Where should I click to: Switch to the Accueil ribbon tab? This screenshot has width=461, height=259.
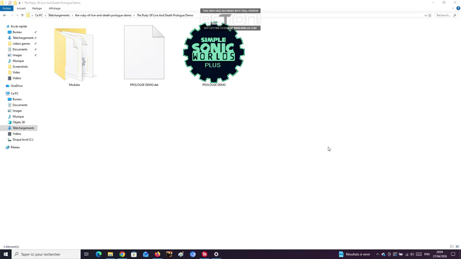21,9
